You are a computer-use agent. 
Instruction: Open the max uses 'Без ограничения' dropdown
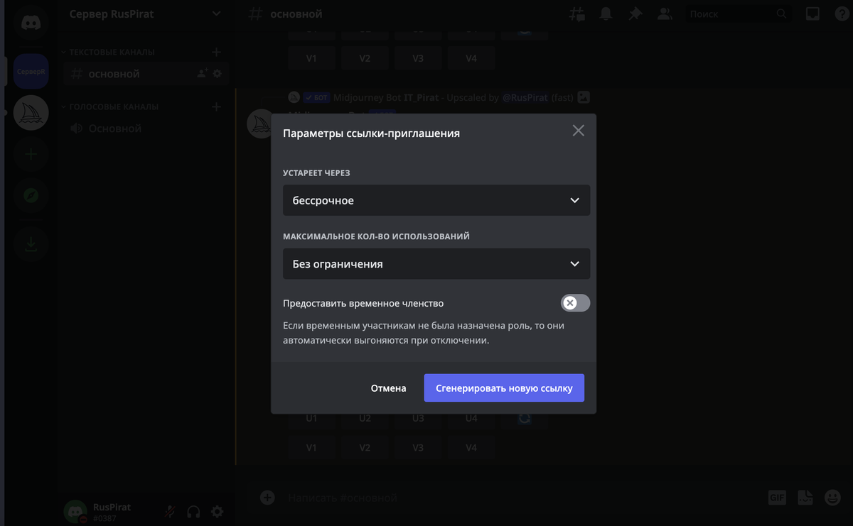436,264
